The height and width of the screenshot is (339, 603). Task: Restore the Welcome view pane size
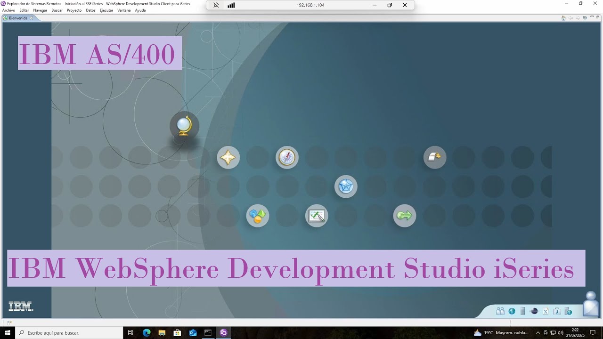click(x=598, y=17)
